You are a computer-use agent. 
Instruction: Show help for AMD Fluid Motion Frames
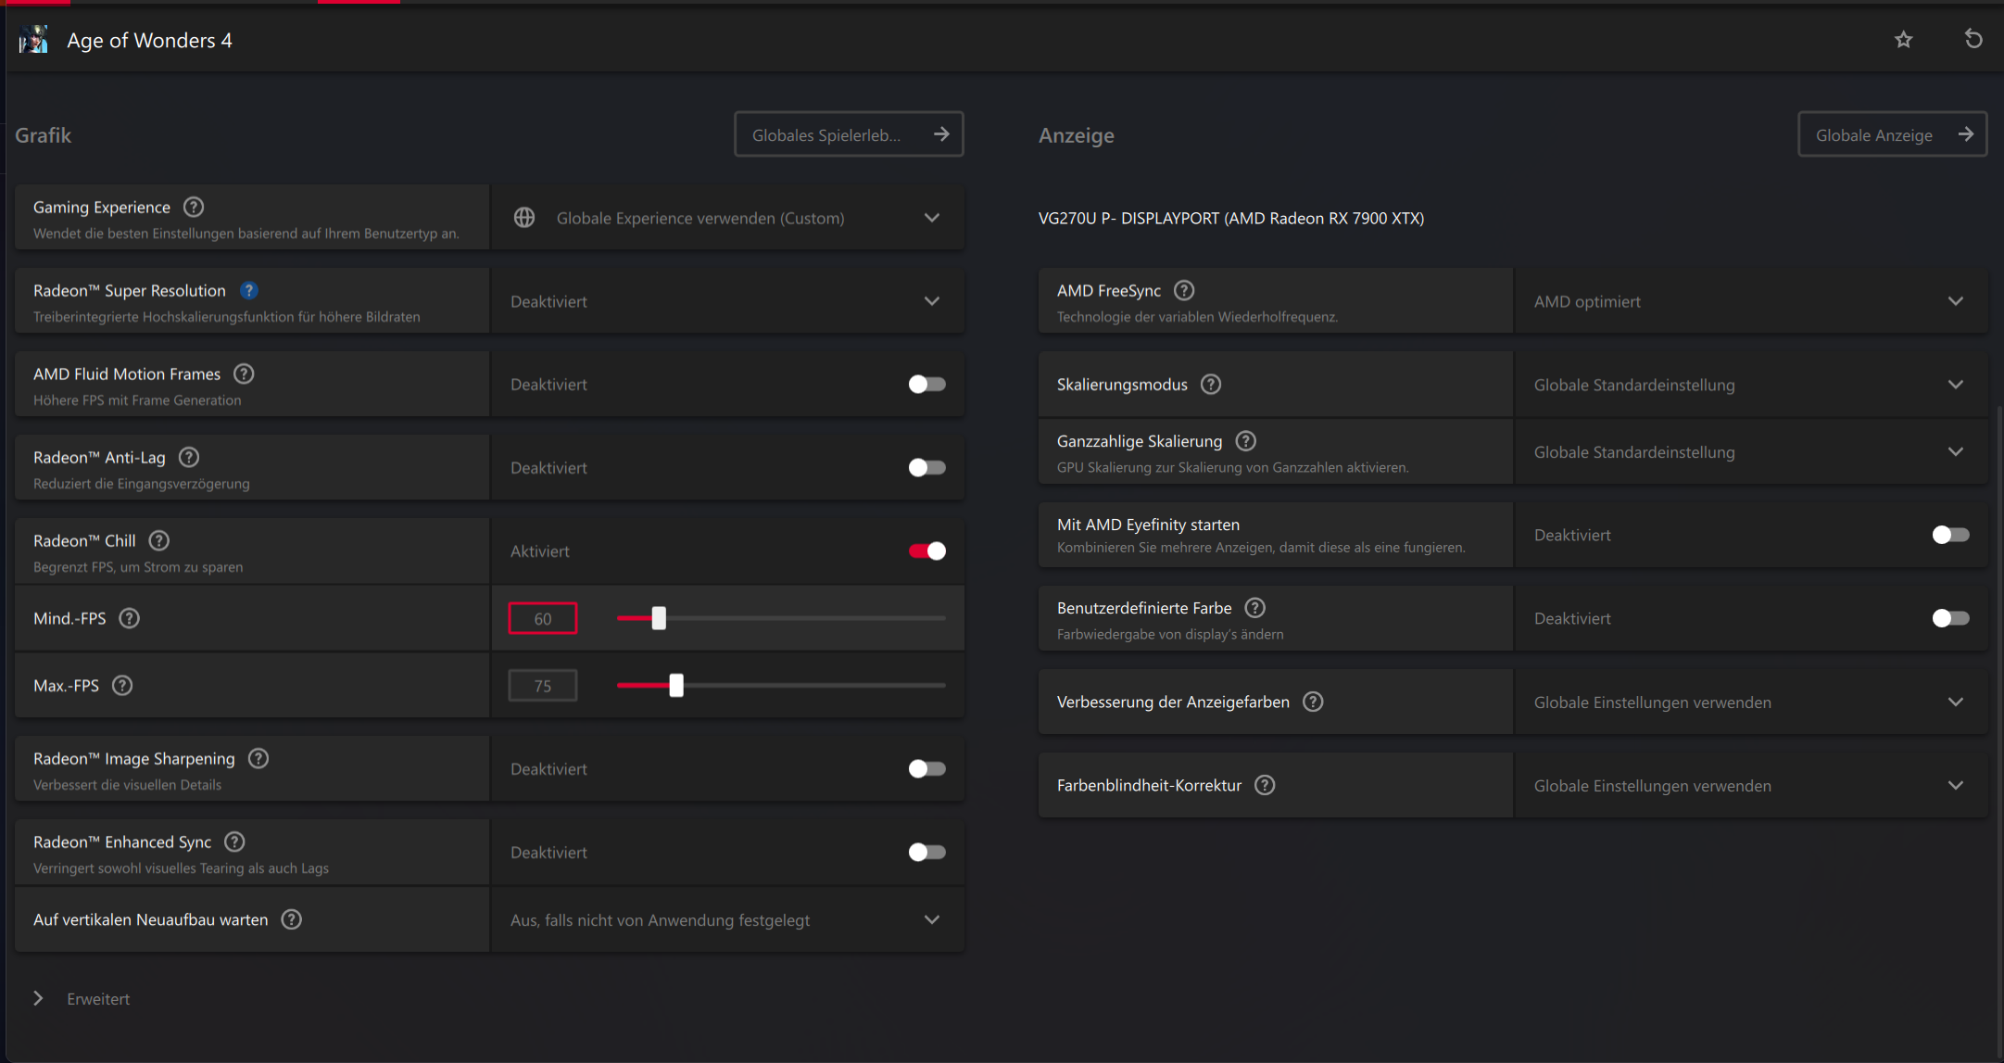(x=244, y=373)
